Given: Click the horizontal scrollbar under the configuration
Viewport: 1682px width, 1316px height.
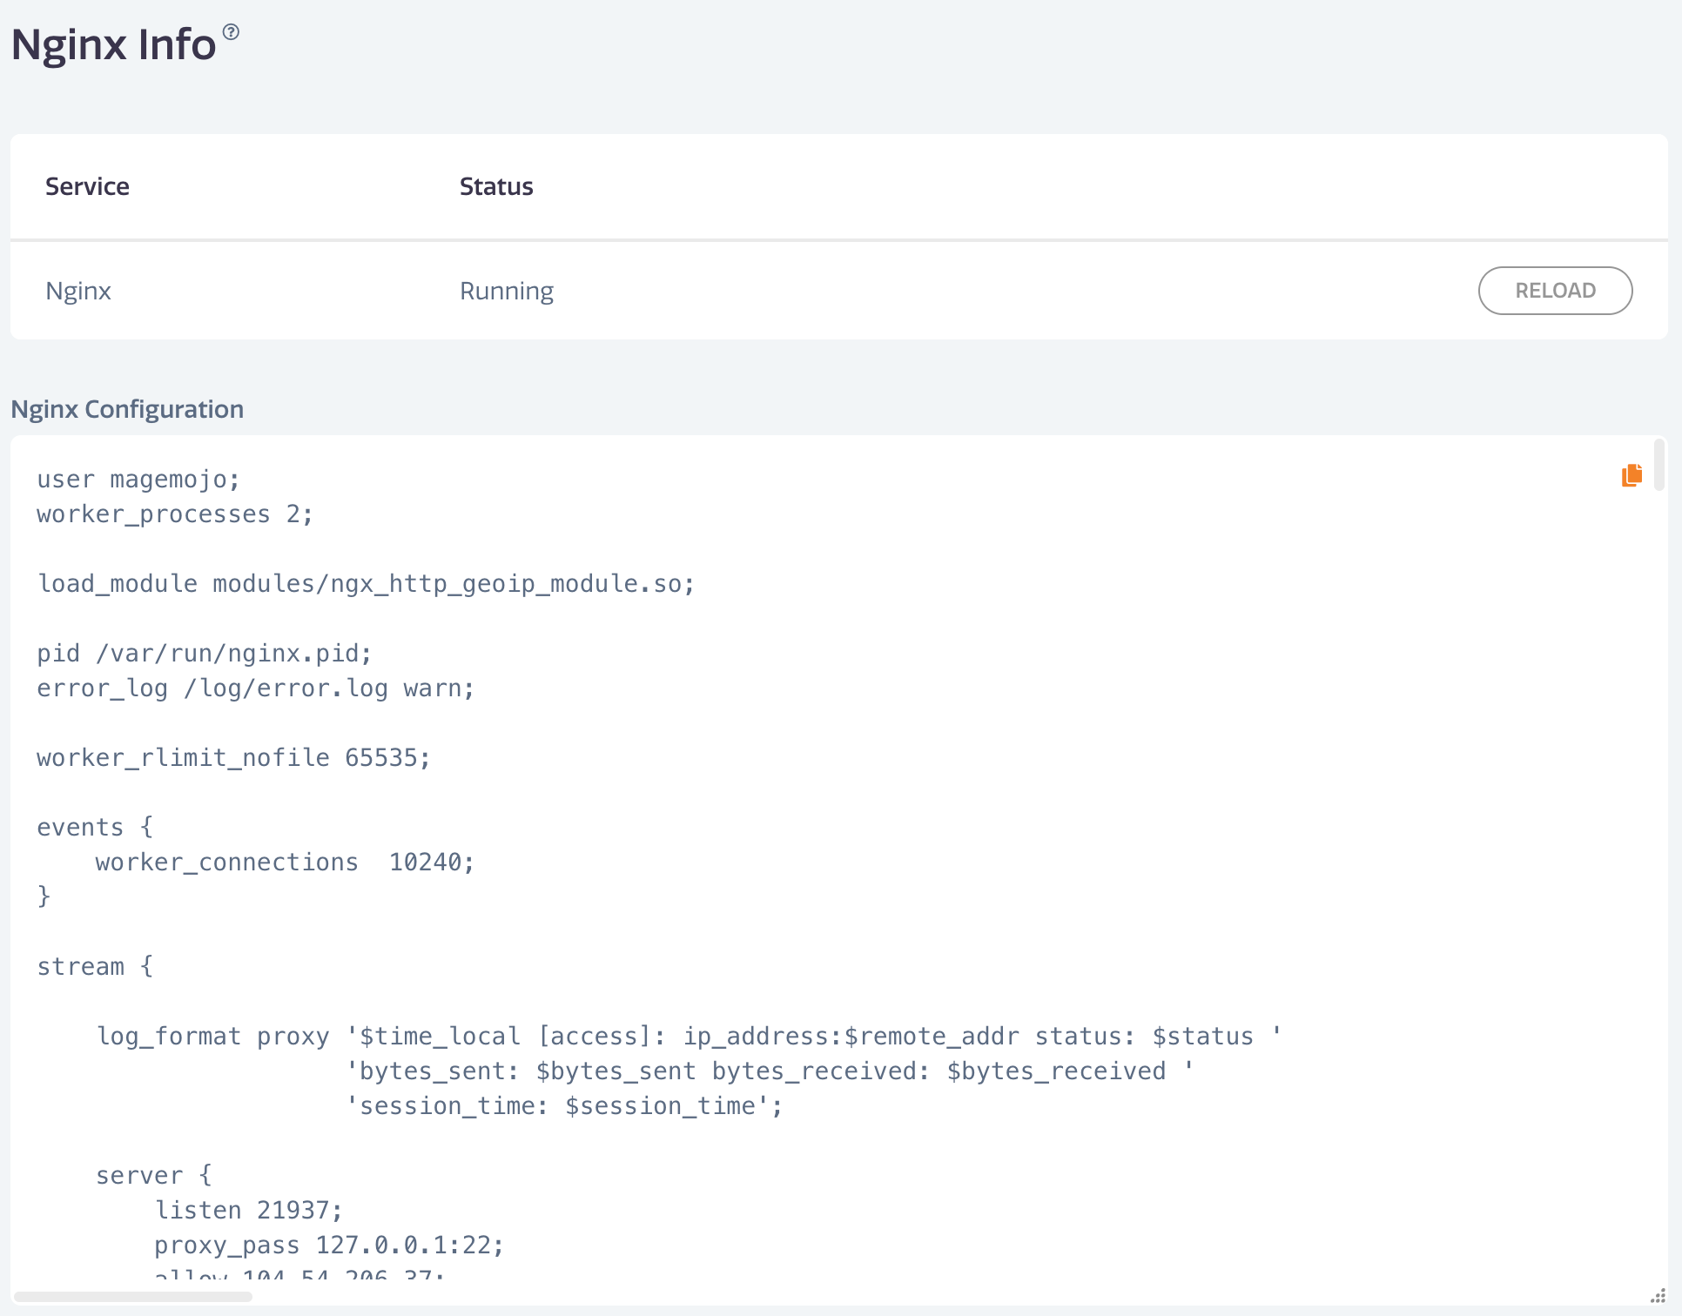Looking at the screenshot, I should (x=133, y=1297).
